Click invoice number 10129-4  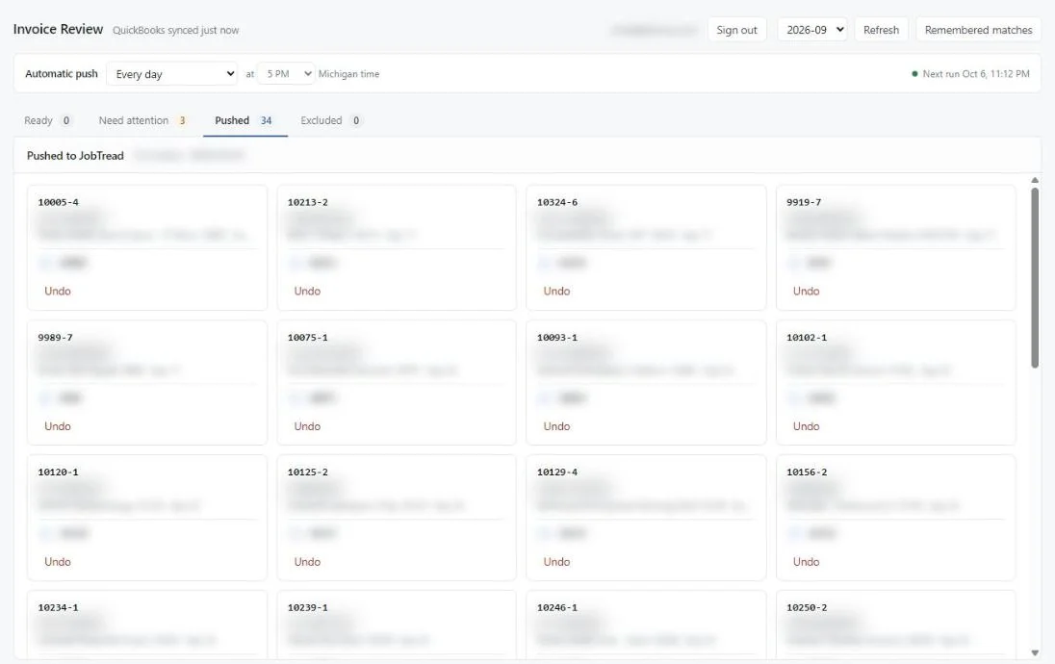click(557, 472)
